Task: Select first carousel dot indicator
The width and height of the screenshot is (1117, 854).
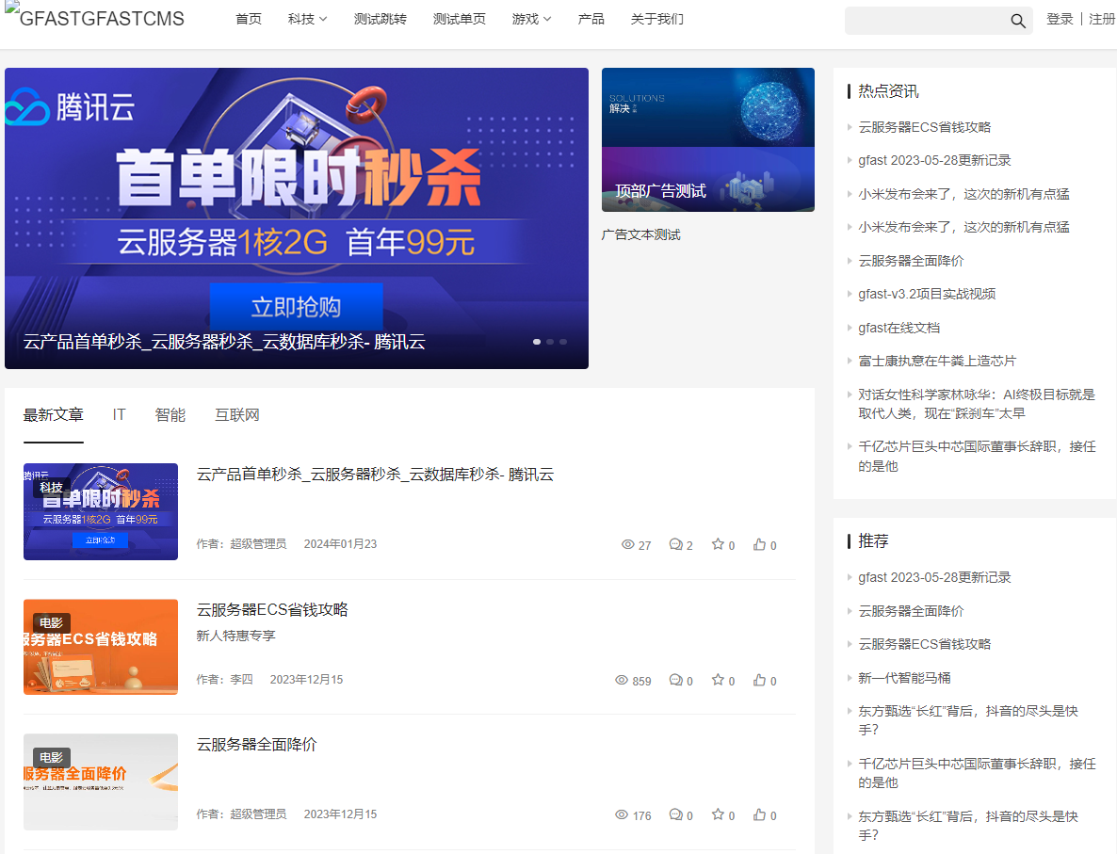Action: coord(537,342)
